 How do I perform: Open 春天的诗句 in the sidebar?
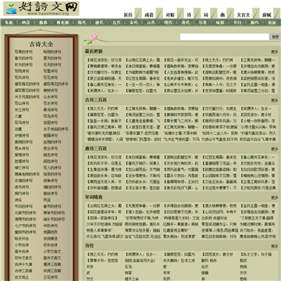pyautogui.click(x=23, y=59)
